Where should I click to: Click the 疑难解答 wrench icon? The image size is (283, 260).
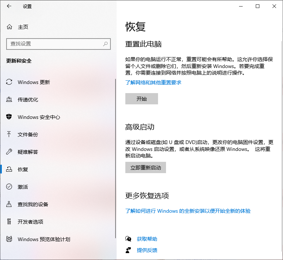(x=9, y=152)
